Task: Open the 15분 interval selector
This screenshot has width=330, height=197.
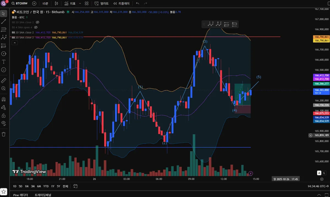Action: pos(45,4)
